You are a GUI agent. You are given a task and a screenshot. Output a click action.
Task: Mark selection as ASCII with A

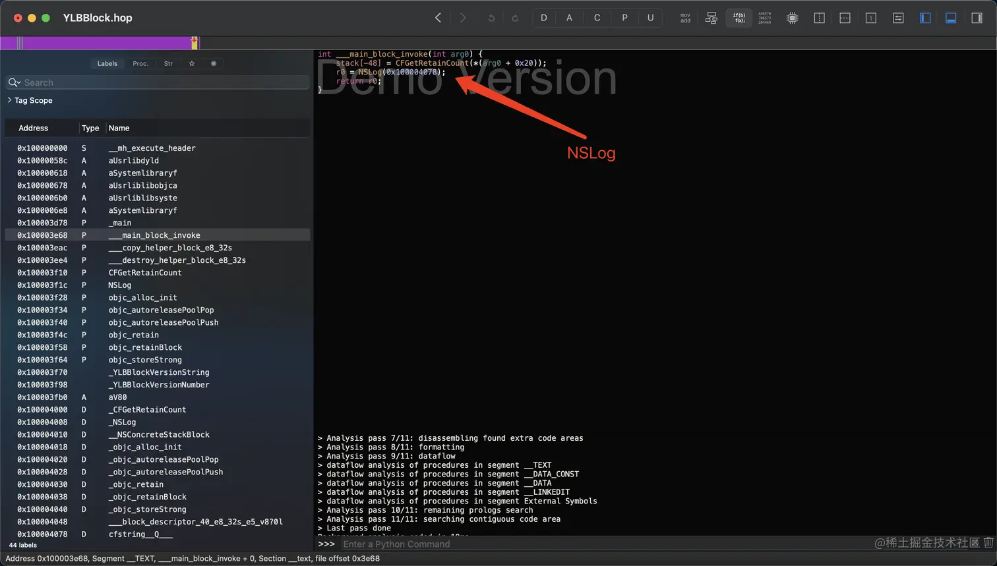point(570,18)
